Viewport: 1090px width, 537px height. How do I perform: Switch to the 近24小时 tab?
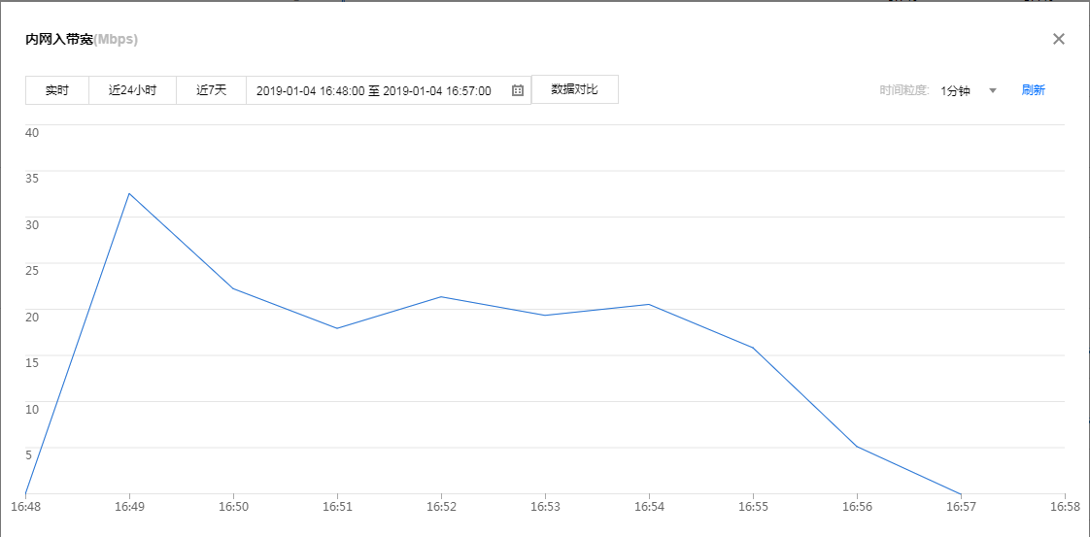tap(132, 90)
